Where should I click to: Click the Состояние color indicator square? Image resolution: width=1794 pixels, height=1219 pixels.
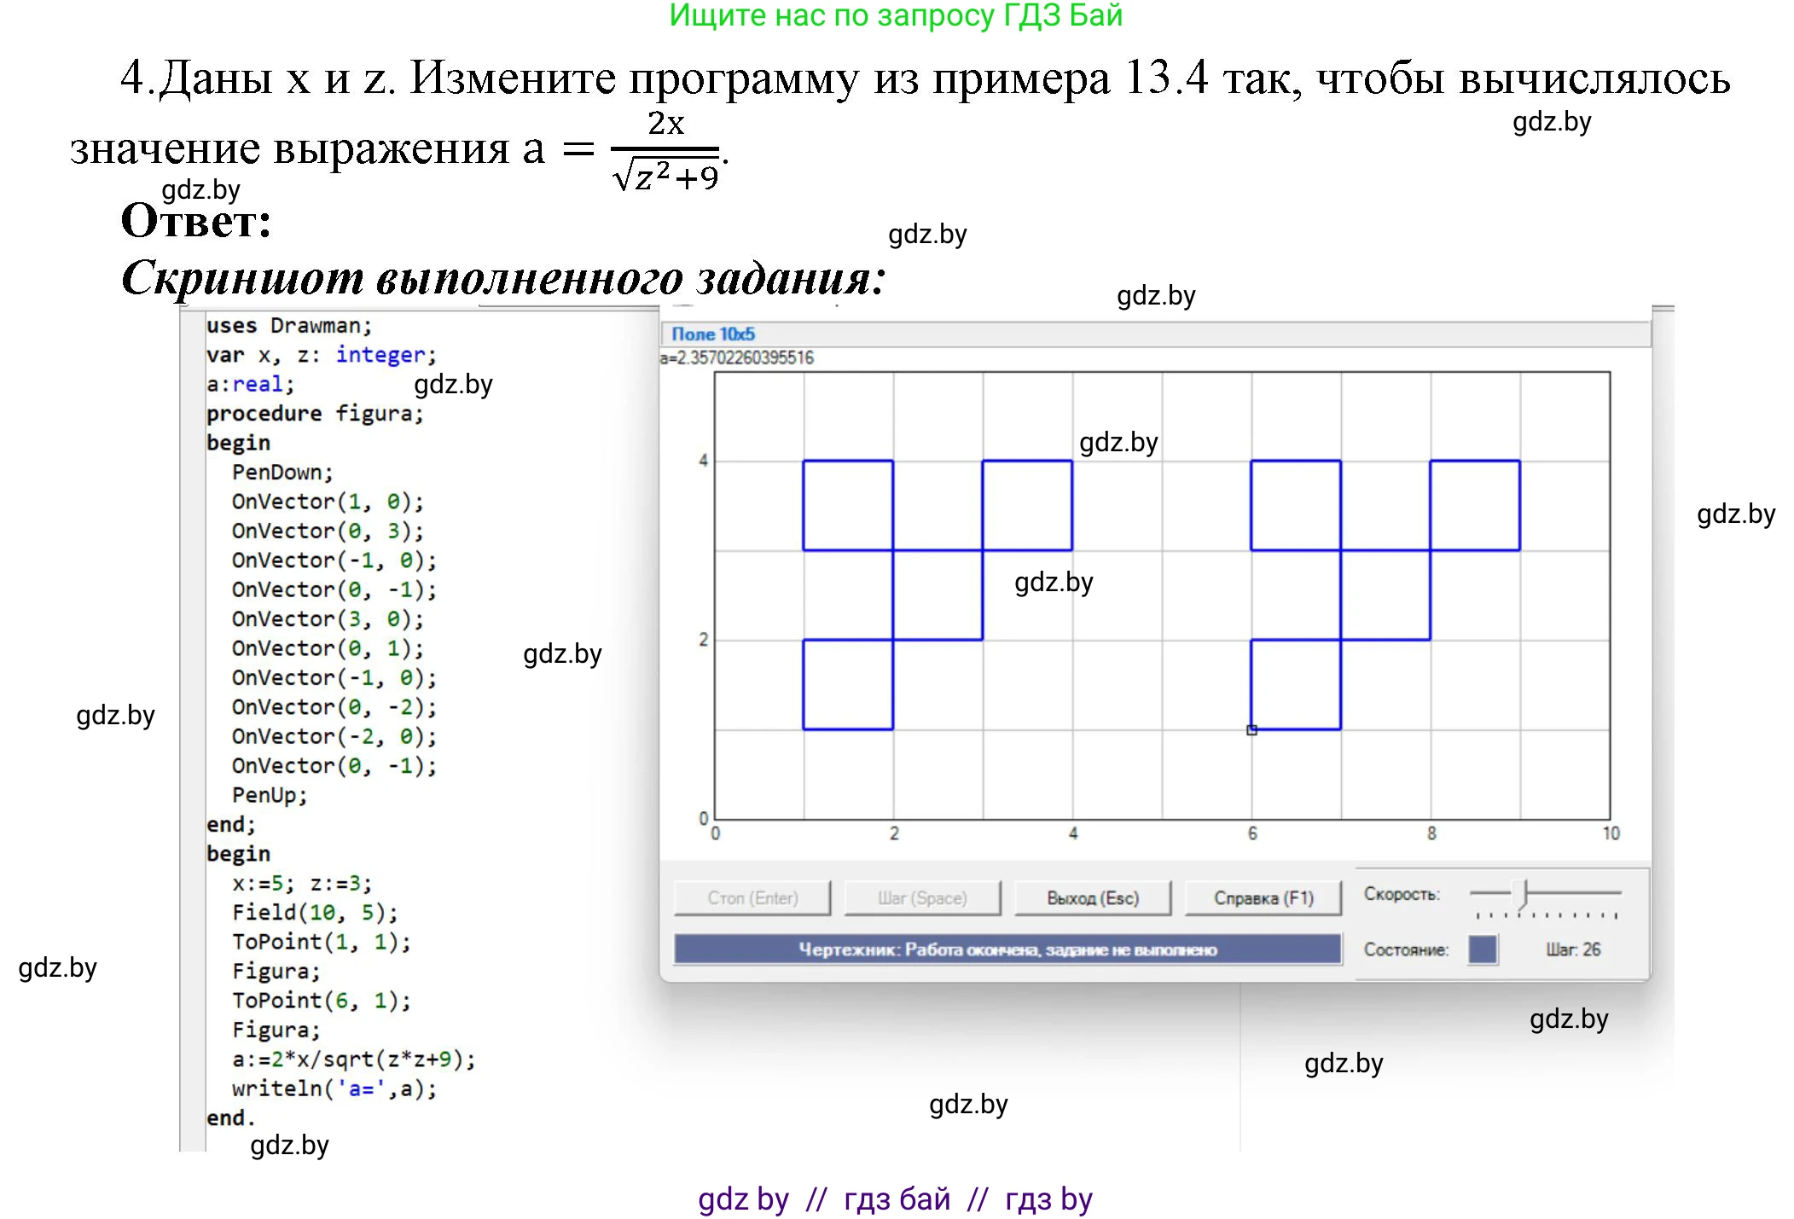[x=1483, y=949]
